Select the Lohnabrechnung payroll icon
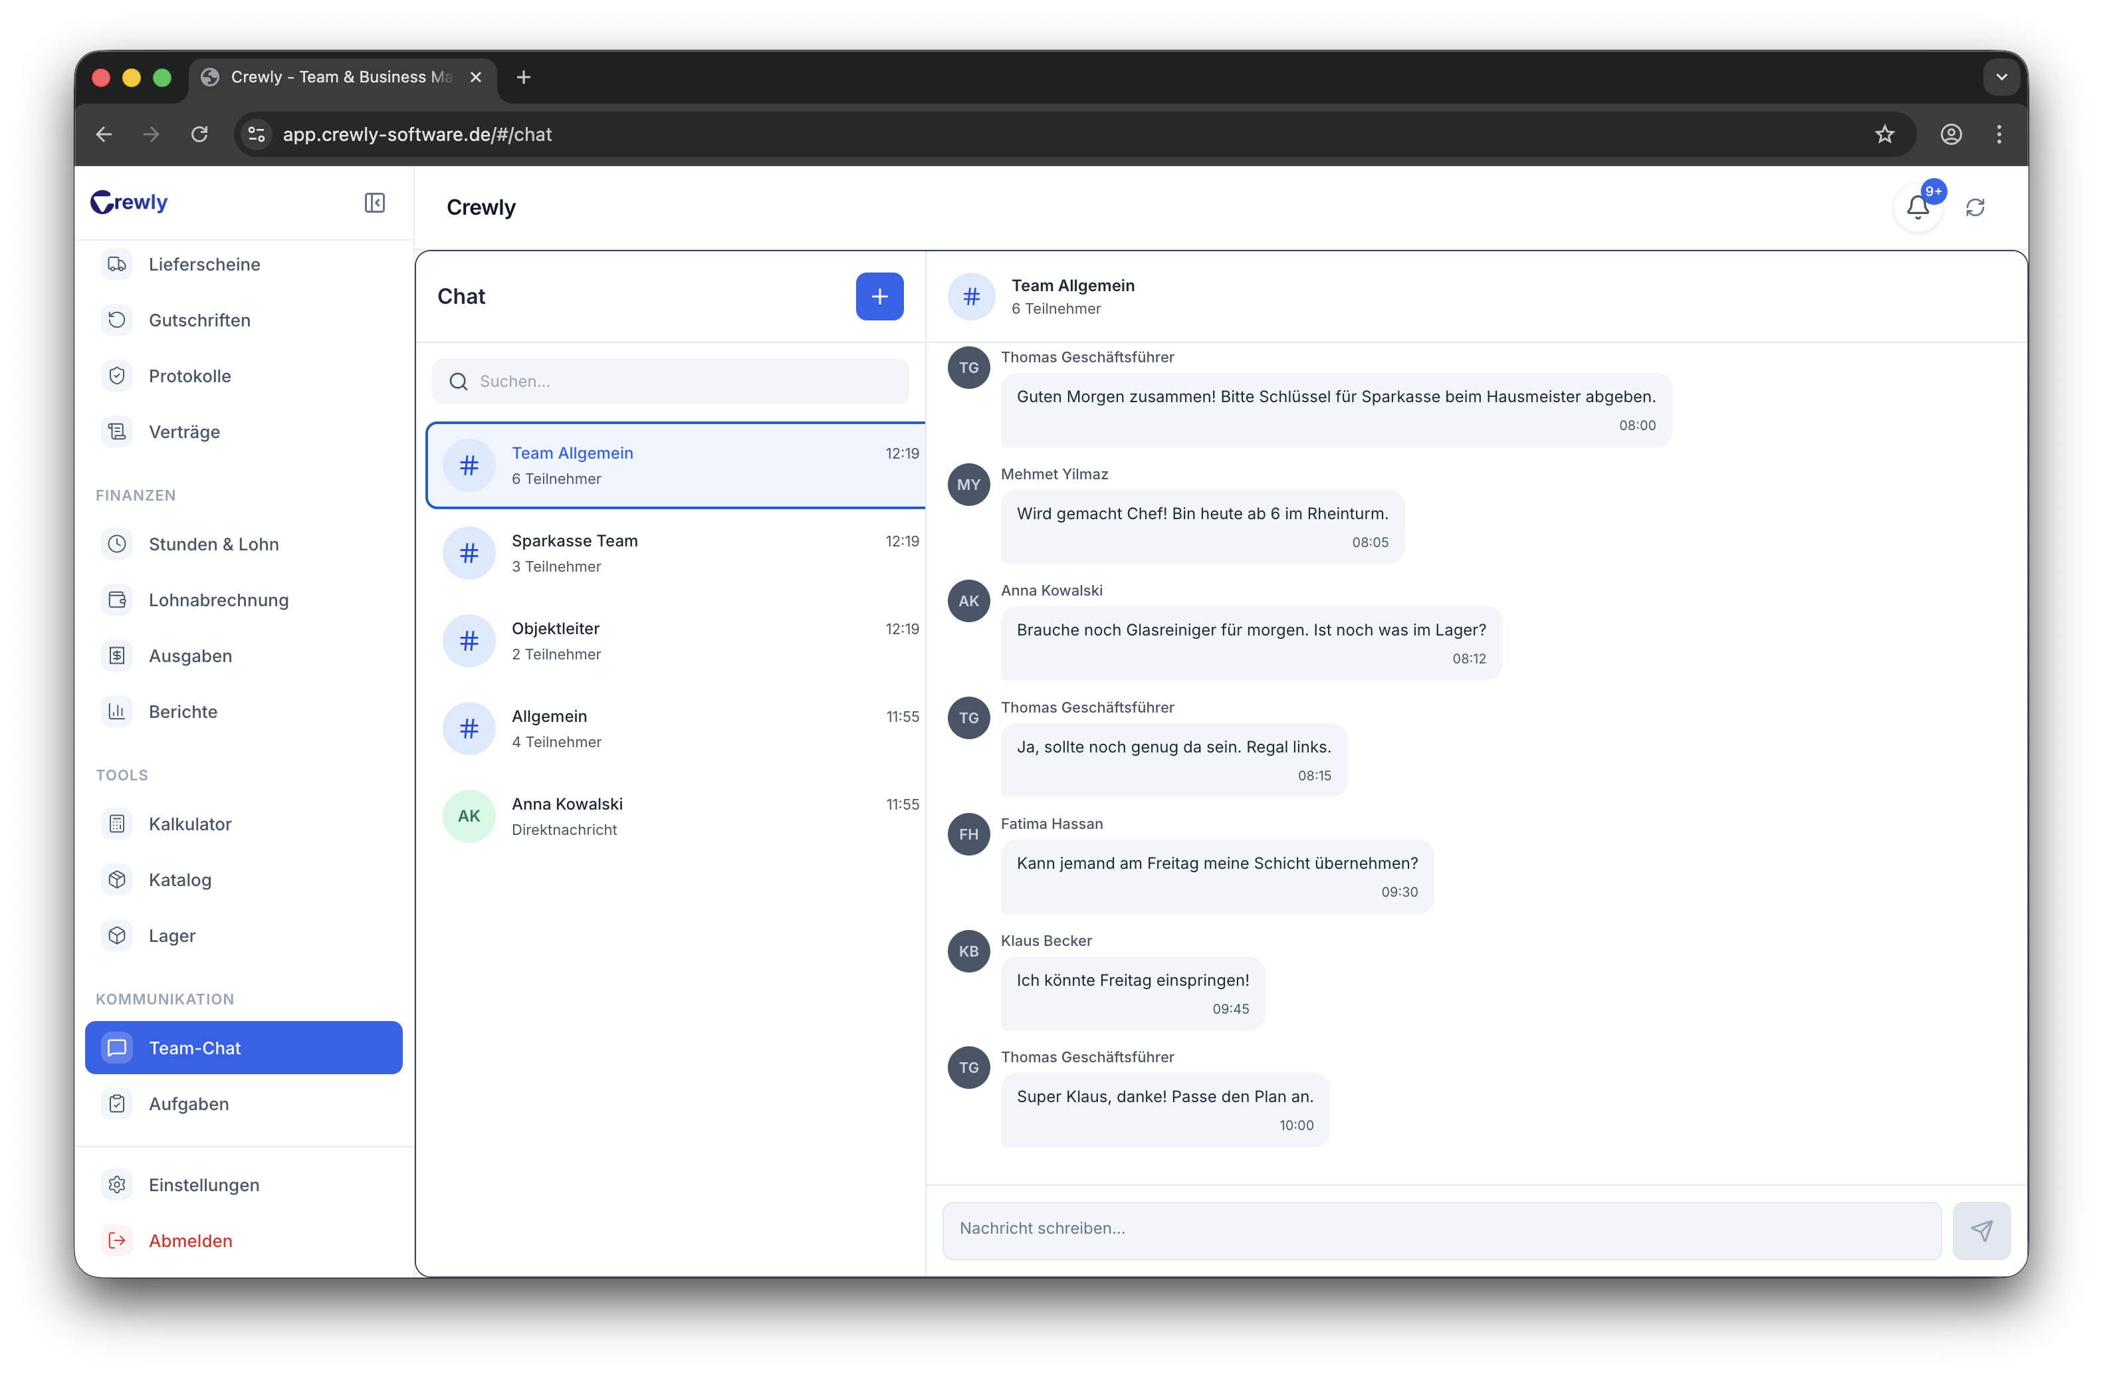This screenshot has height=1376, width=2103. pos(118,599)
